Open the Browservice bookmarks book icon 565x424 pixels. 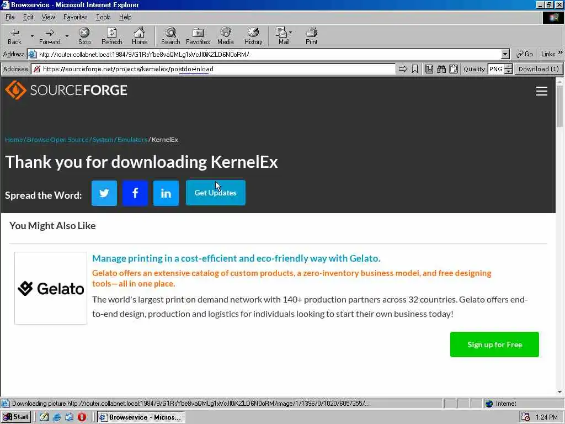pos(429,69)
